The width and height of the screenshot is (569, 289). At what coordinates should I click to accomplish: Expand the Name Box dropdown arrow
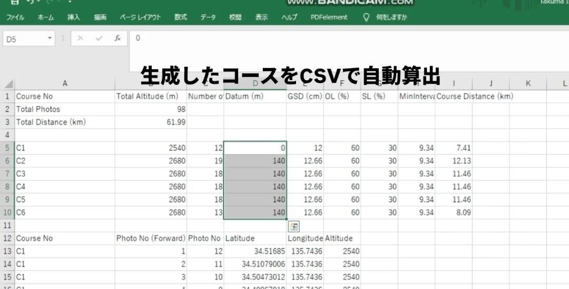50,38
